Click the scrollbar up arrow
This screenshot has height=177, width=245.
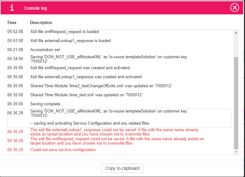point(236,33)
